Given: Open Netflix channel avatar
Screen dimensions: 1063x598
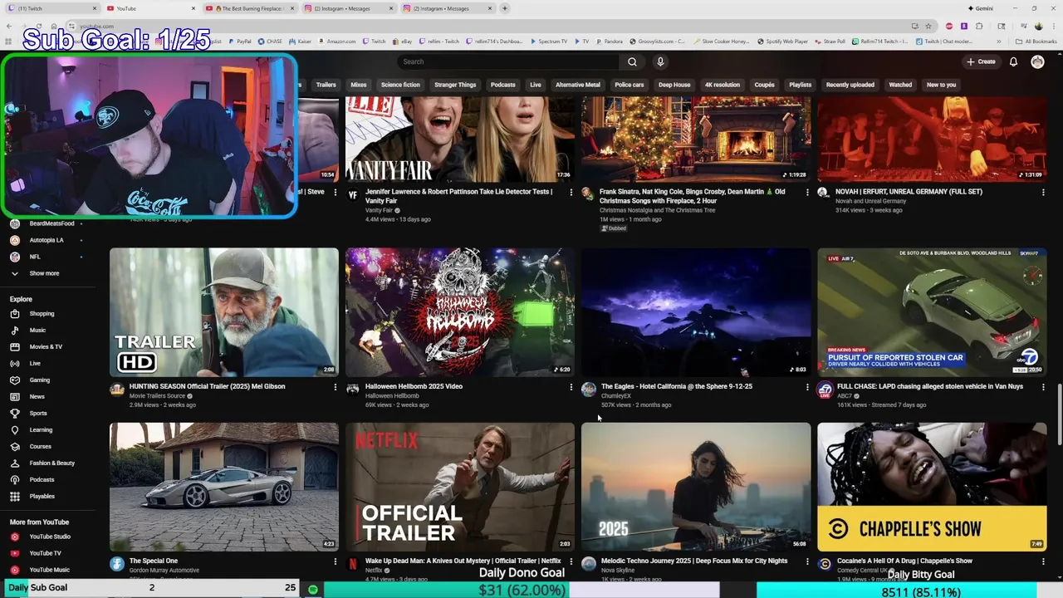Looking at the screenshot, I should pos(353,563).
